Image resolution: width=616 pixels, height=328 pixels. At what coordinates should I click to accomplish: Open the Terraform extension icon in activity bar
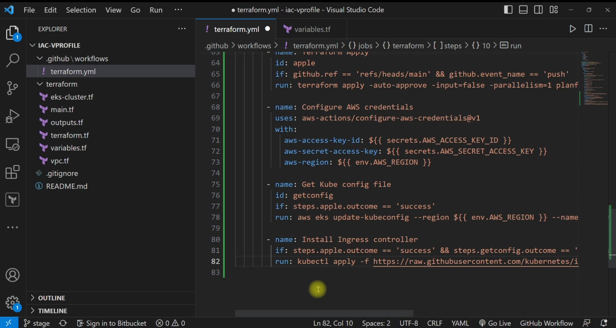(13, 200)
